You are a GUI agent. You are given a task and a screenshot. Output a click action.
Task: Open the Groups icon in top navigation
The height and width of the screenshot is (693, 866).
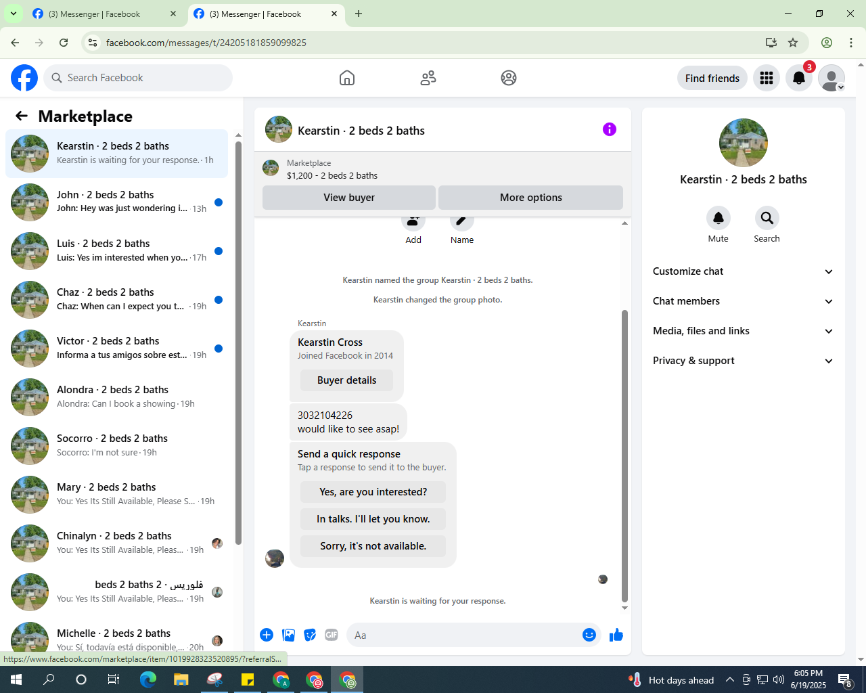509,78
